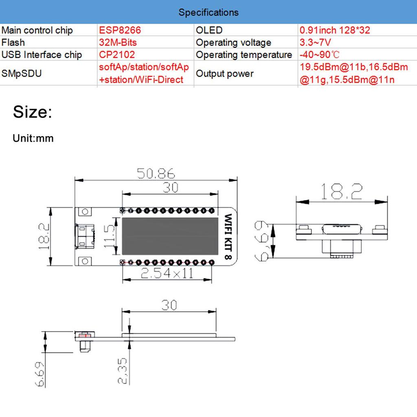Click the -40~90℃ temperature value

click(x=320, y=55)
